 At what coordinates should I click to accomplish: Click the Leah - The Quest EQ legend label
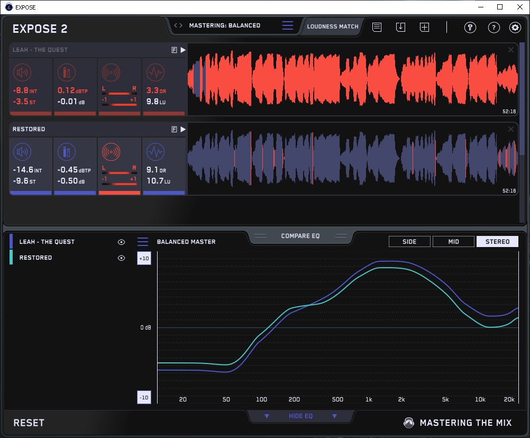47,242
